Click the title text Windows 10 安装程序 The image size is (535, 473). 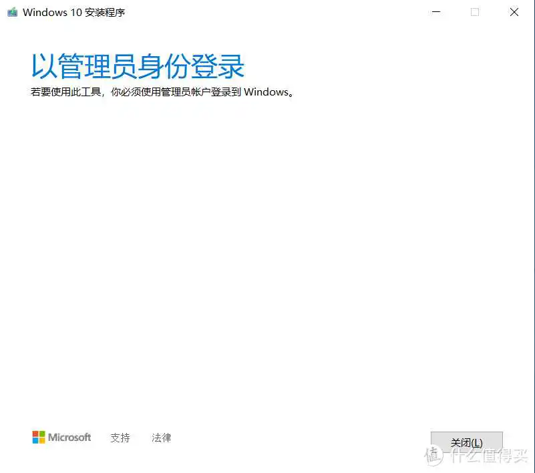73,12
